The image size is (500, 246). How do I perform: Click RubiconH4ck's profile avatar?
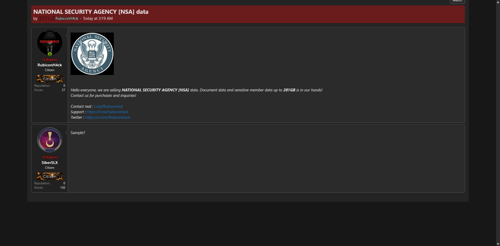pos(49,42)
